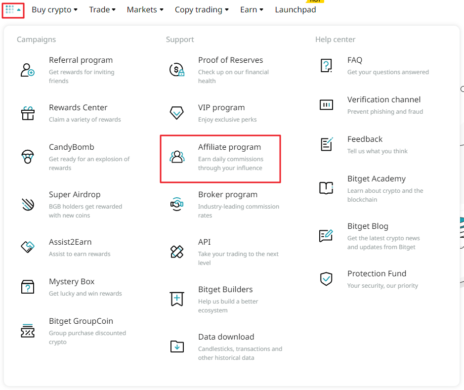Select the API menu title
The image size is (464, 390).
pos(204,242)
